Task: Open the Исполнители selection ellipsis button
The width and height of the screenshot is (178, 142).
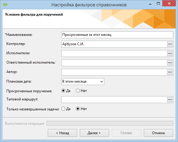Action: [170, 53]
